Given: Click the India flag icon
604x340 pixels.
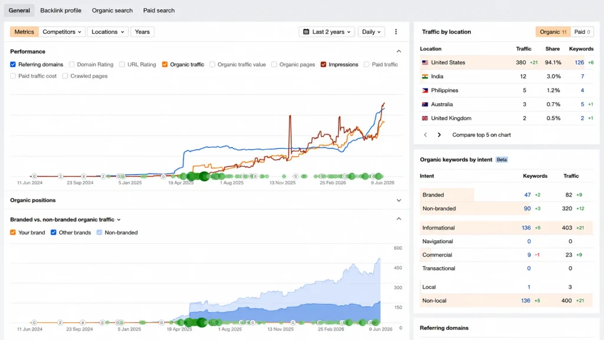Looking at the screenshot, I should [425, 76].
